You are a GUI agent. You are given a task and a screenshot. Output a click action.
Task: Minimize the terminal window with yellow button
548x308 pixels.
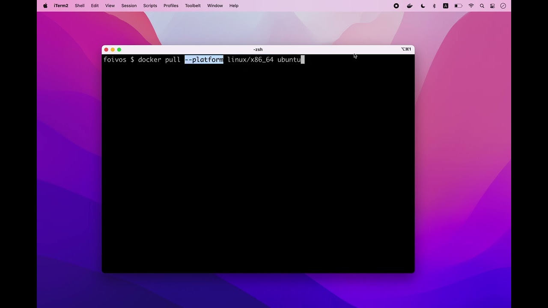click(x=113, y=50)
